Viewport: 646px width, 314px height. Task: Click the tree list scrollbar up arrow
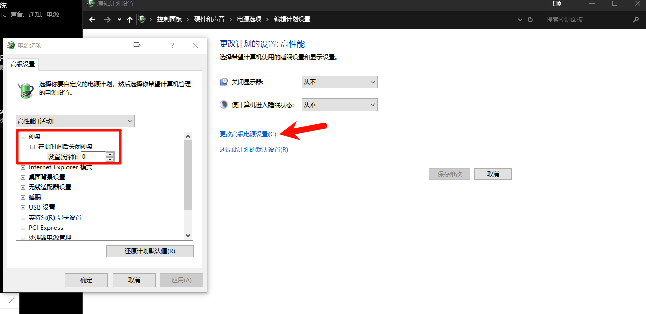[188, 136]
